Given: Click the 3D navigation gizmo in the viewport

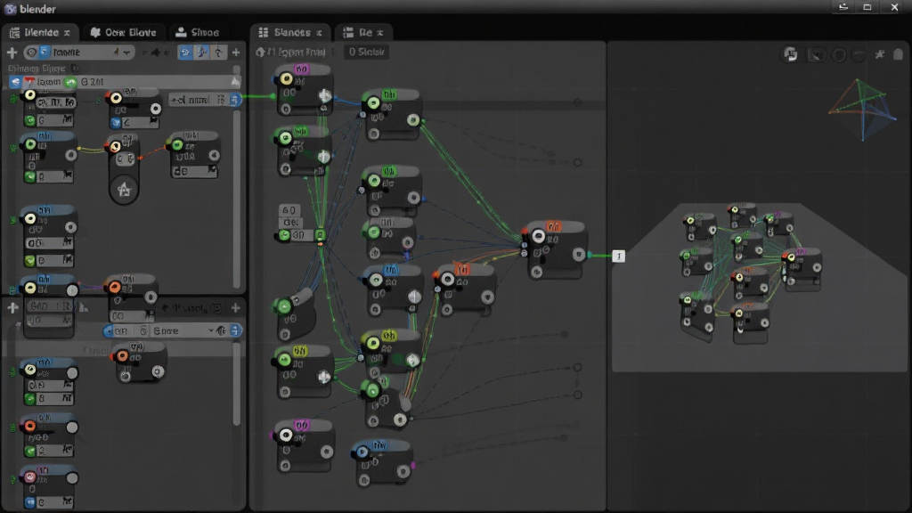Looking at the screenshot, I should coord(862,109).
